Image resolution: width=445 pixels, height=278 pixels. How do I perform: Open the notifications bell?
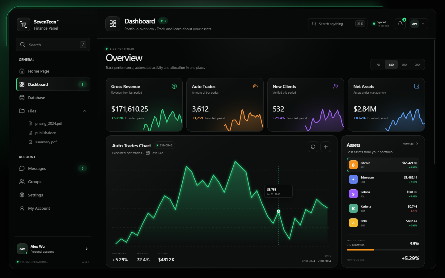coord(400,24)
